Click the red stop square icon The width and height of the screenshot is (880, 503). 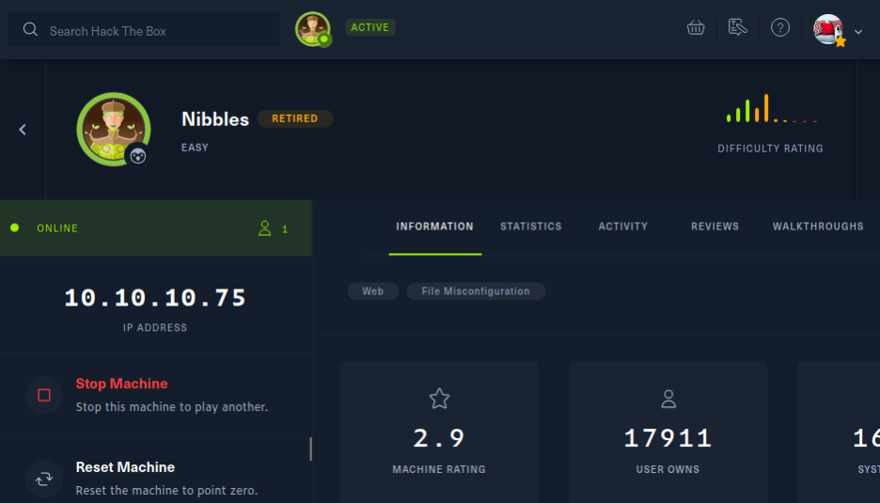click(44, 395)
